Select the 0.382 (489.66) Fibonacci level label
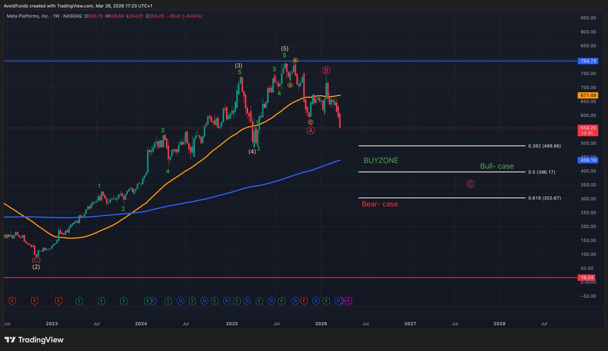 (545, 146)
